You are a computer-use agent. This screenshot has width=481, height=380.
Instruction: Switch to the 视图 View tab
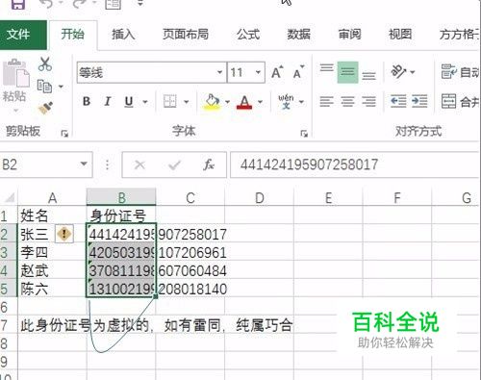(400, 35)
